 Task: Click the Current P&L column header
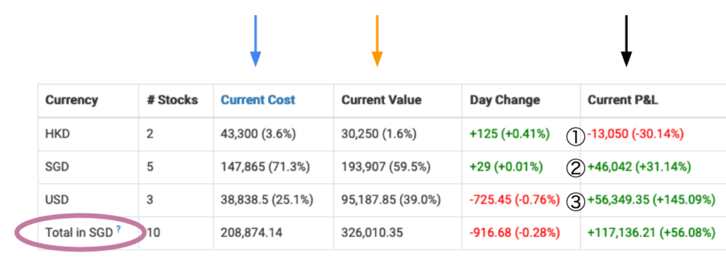622,100
